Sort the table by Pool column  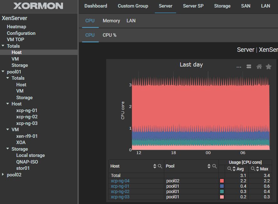pos(209,166)
